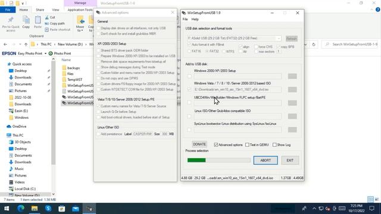
Task: Open USB disk selection dropdown
Action: (x=279, y=38)
